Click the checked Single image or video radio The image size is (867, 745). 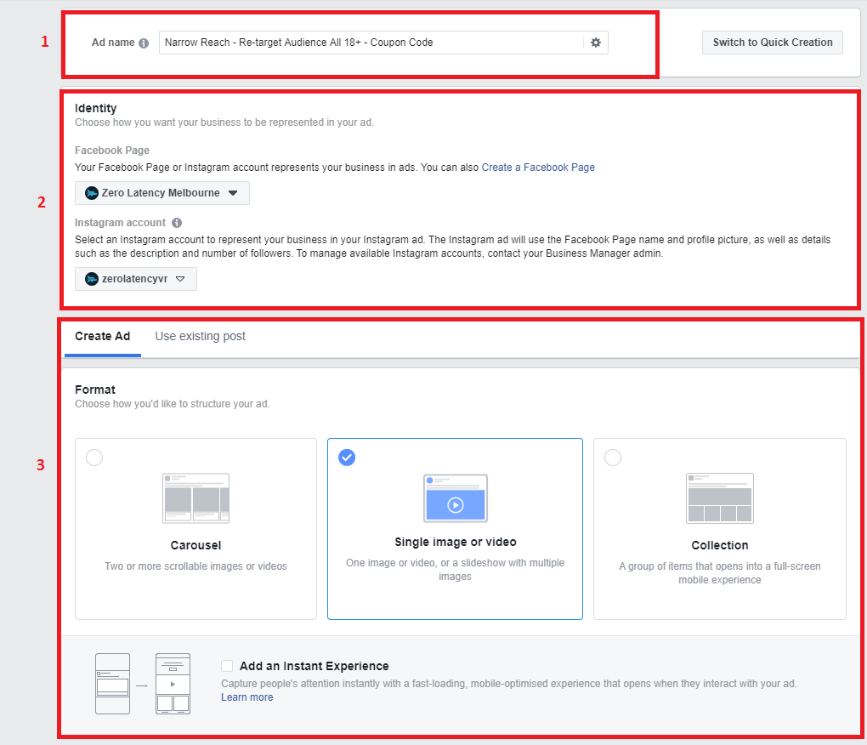[x=347, y=458]
